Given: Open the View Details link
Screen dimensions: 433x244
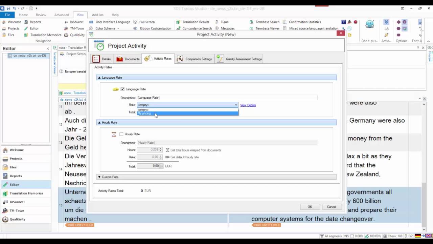Looking at the screenshot, I should pos(248,105).
